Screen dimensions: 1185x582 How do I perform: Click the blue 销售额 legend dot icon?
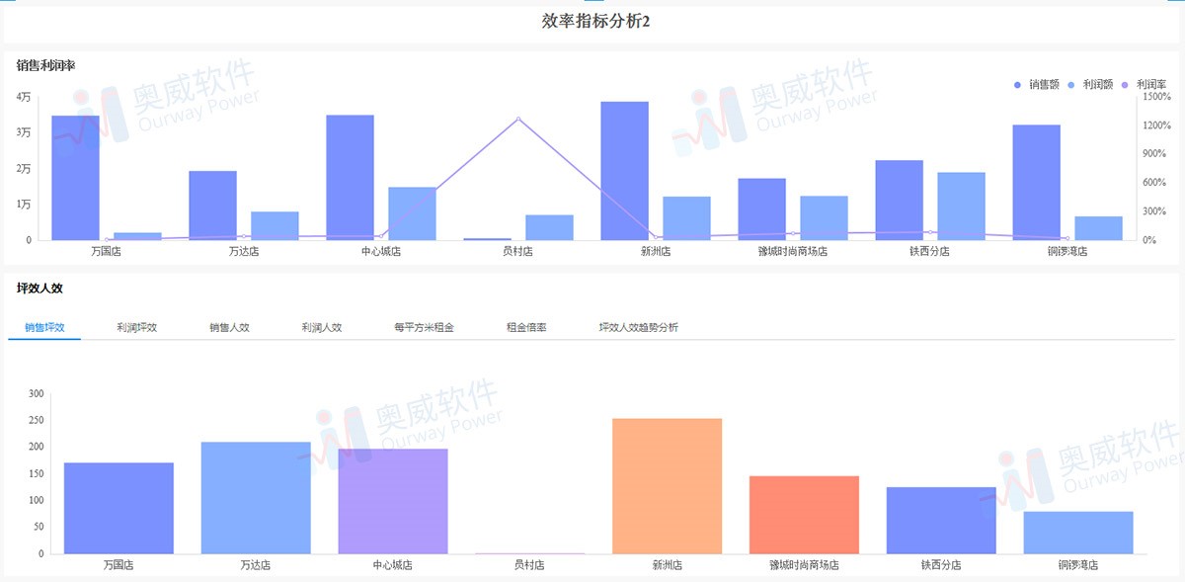coord(1017,84)
